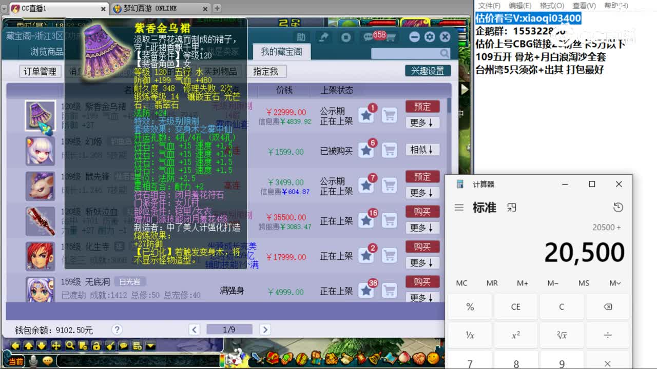
Task: Open messages icon with 658 badge
Action: [369, 37]
